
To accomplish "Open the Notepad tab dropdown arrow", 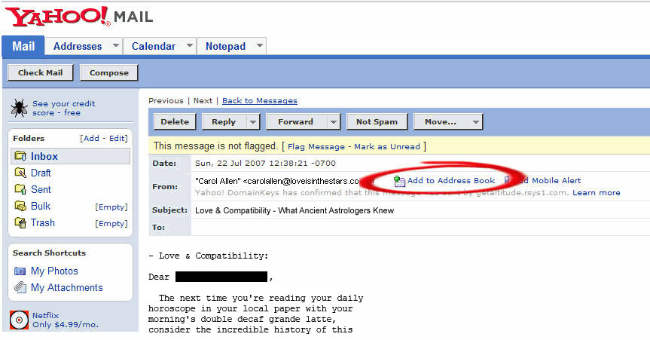I will [260, 45].
